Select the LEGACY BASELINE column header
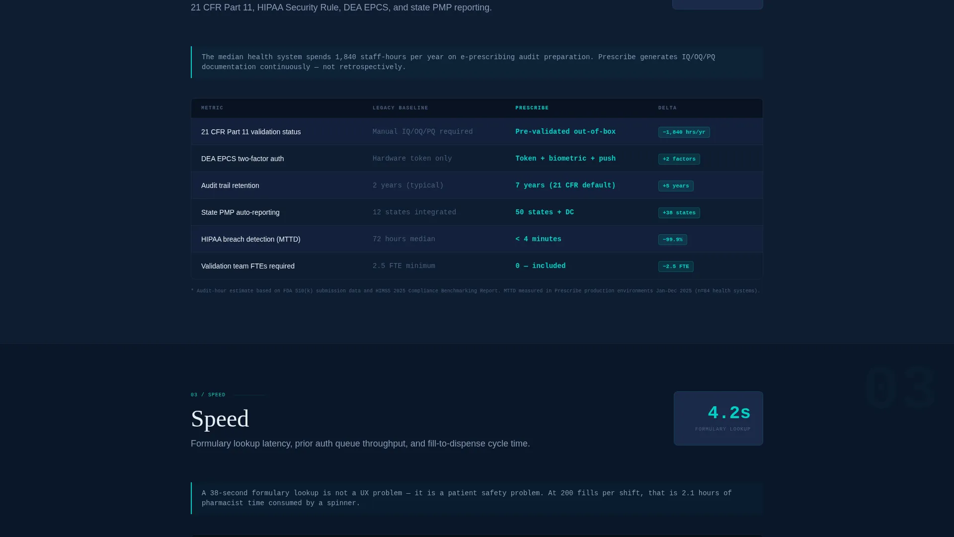The image size is (954, 537). point(400,108)
